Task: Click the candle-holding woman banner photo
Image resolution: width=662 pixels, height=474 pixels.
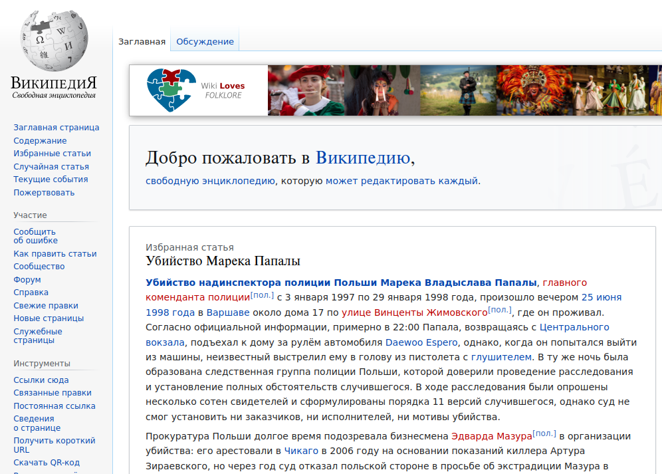Action: coord(382,90)
